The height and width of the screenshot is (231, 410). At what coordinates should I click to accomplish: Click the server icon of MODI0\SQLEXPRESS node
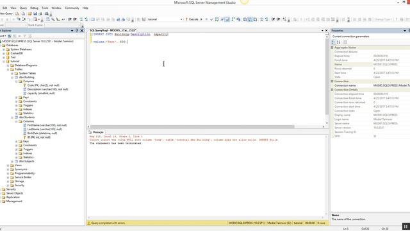1,41
